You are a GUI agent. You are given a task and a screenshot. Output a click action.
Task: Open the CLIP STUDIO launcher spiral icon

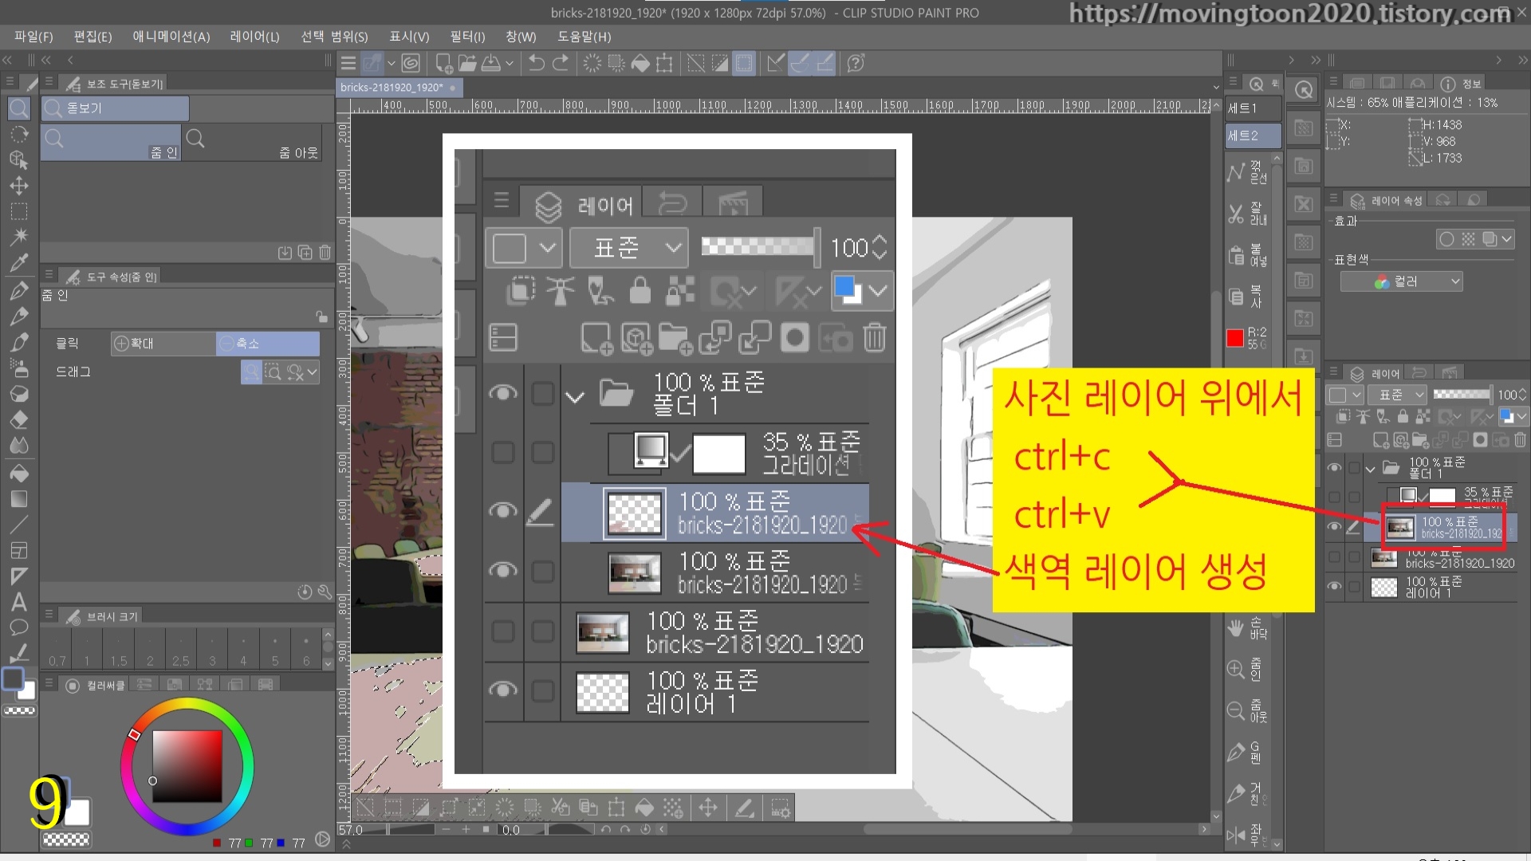pos(411,63)
